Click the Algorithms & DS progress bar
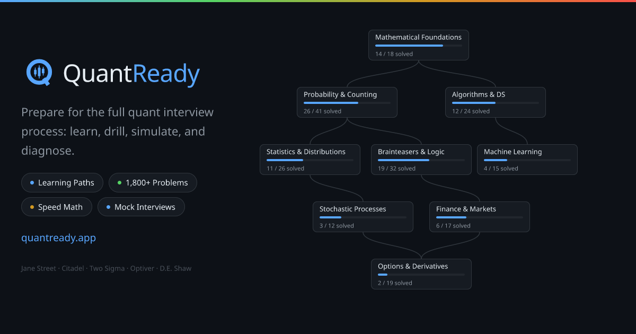 (496, 103)
